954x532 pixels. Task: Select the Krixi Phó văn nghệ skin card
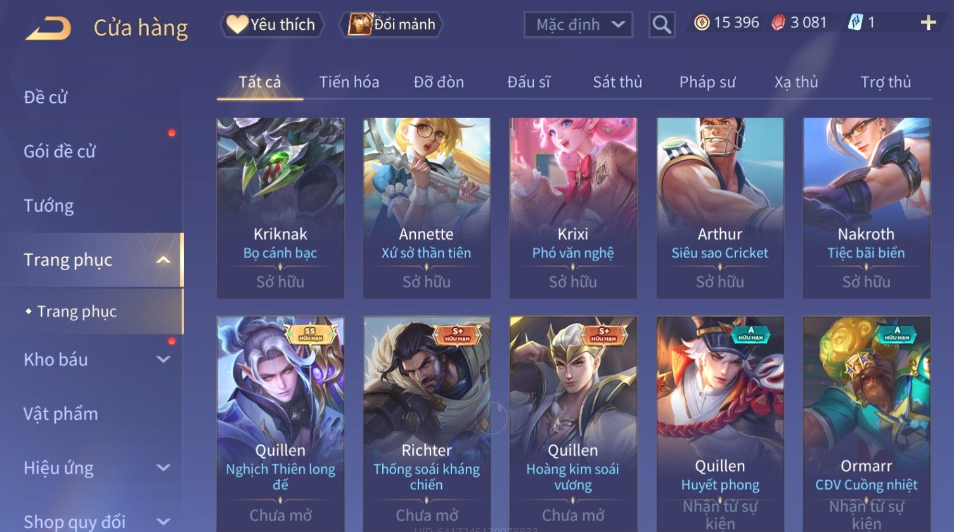tap(573, 207)
